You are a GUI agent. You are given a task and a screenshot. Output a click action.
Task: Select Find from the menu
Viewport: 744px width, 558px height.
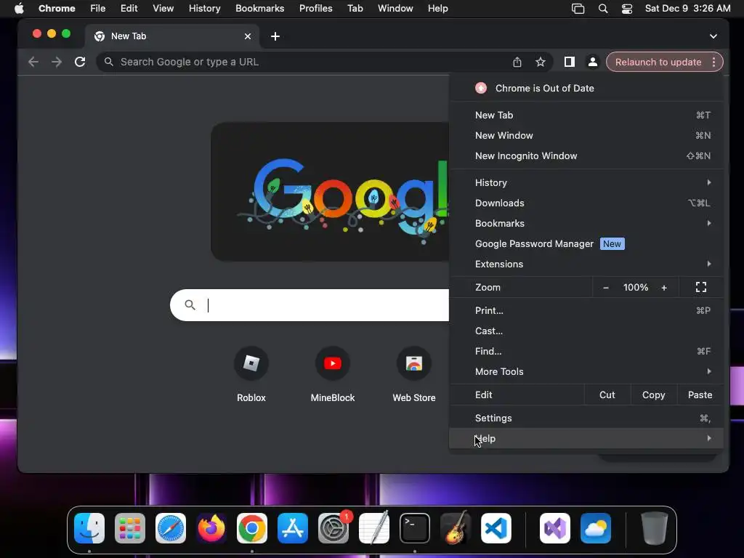click(586, 352)
